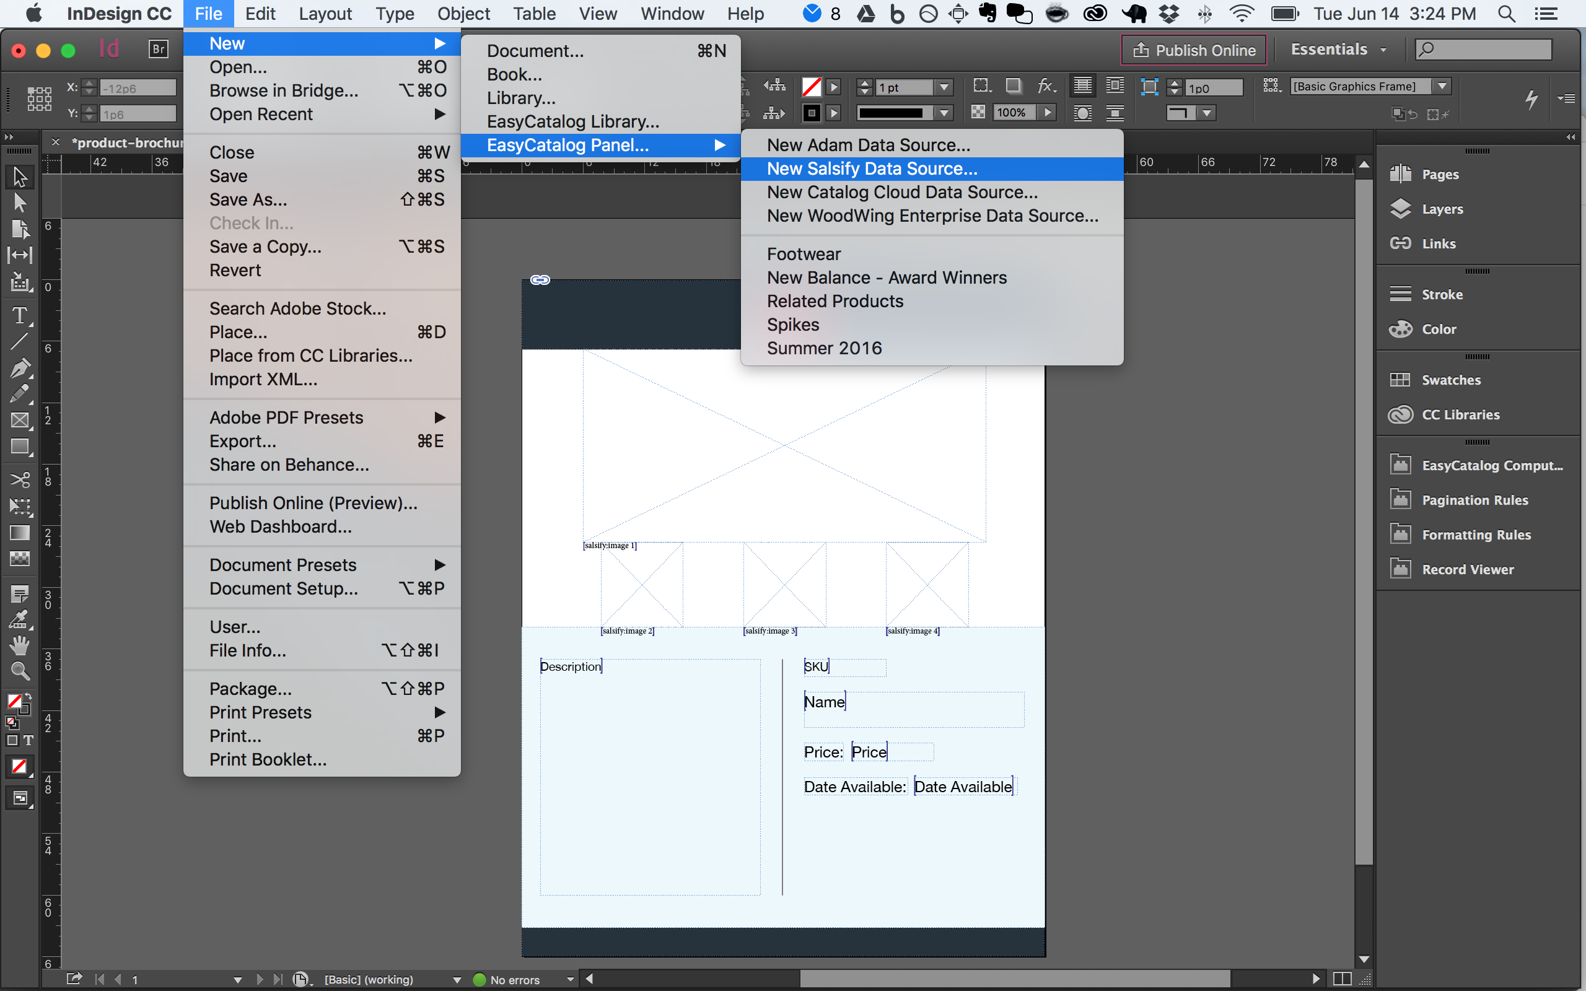
Task: Choose New Salsify Data Source
Action: 932,169
